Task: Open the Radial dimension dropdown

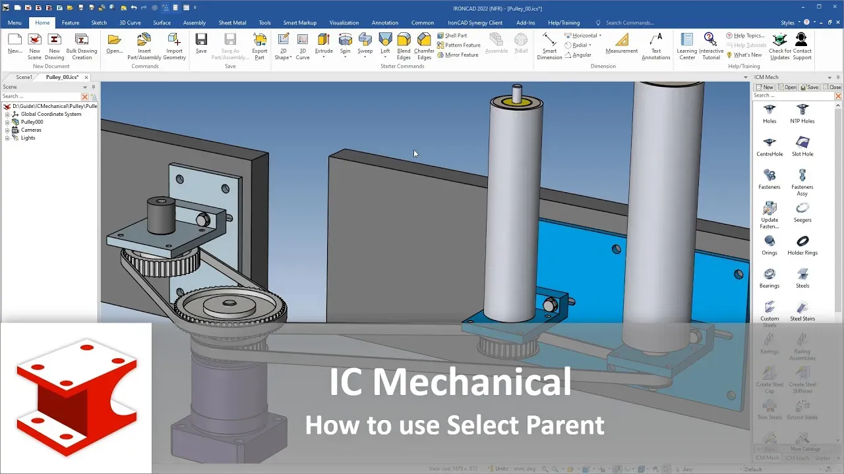Action: point(589,45)
